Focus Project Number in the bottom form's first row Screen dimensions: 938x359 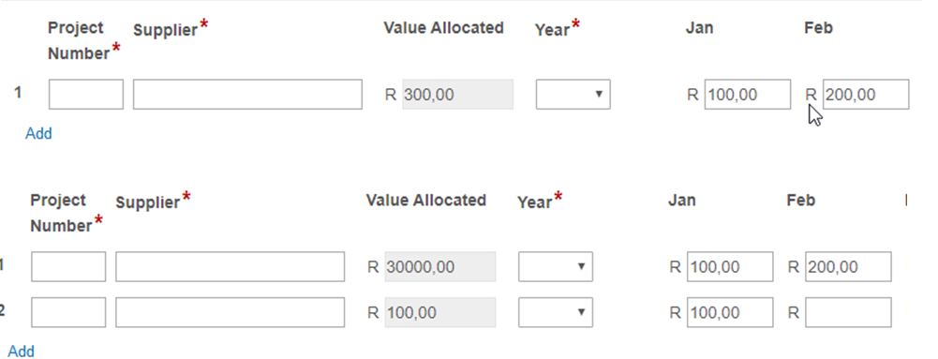pyautogui.click(x=68, y=267)
